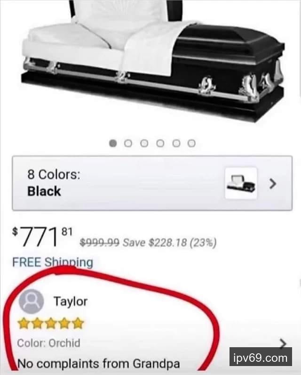Click Taylor's profile avatar icon
This screenshot has height=375, width=301.
tap(31, 302)
